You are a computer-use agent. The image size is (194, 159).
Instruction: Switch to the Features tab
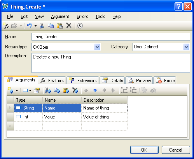point(52,81)
